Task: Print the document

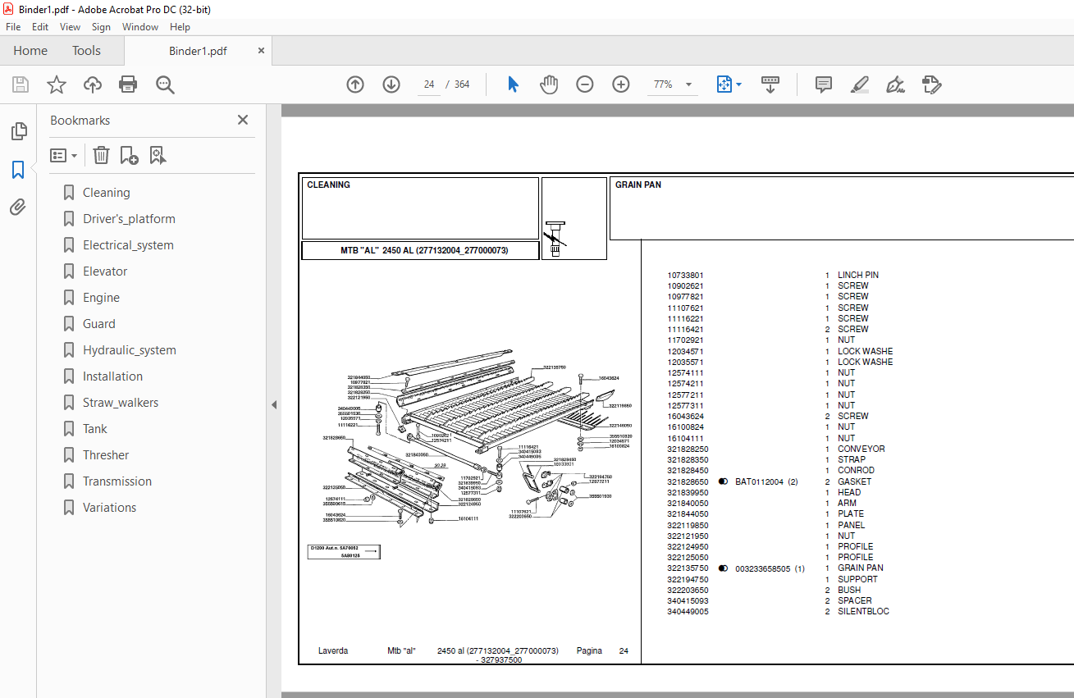Action: tap(128, 84)
